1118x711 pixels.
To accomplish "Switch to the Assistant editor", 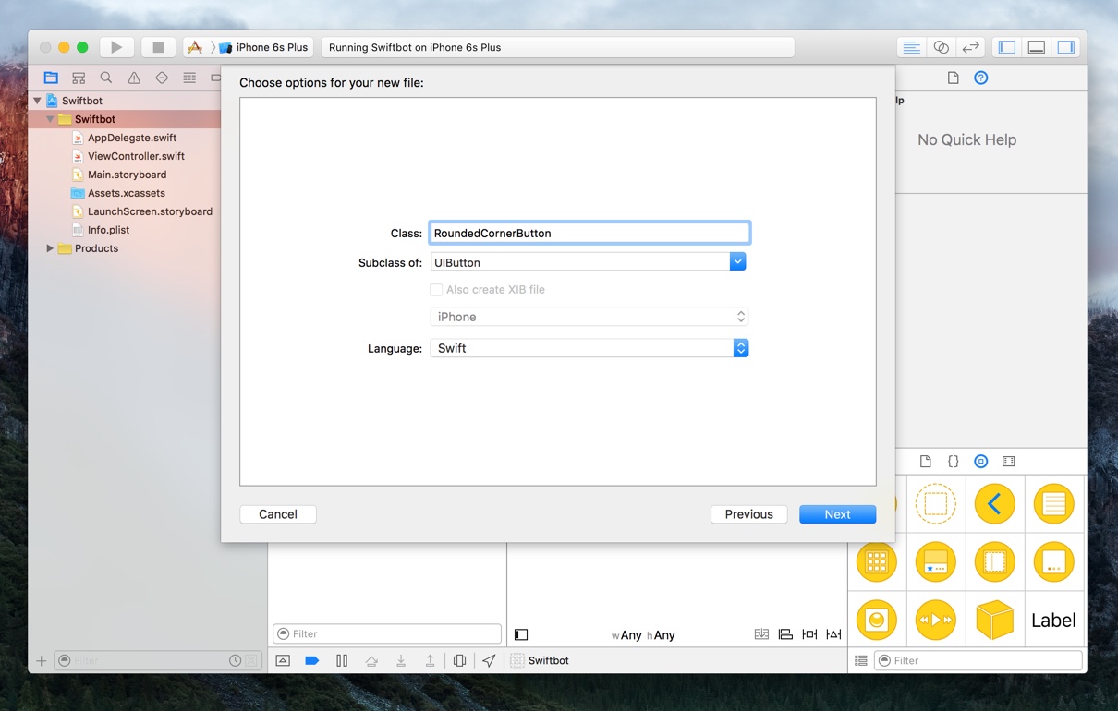I will point(941,47).
